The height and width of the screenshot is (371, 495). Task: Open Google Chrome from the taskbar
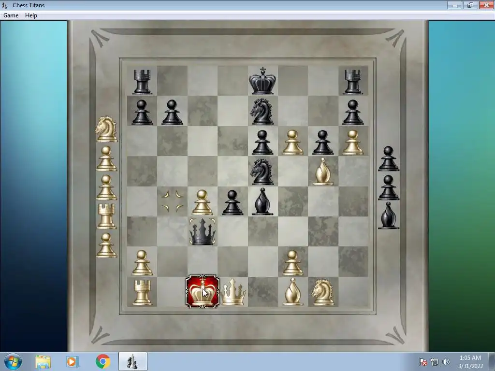click(x=102, y=362)
